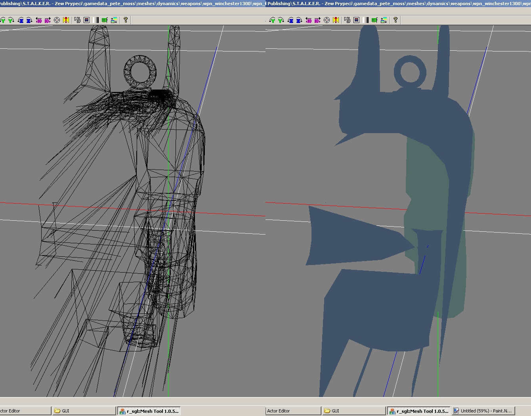This screenshot has height=416, width=531.
Task: Click magenta right-arrow 10 icon in shaded window
Action: coord(317,20)
